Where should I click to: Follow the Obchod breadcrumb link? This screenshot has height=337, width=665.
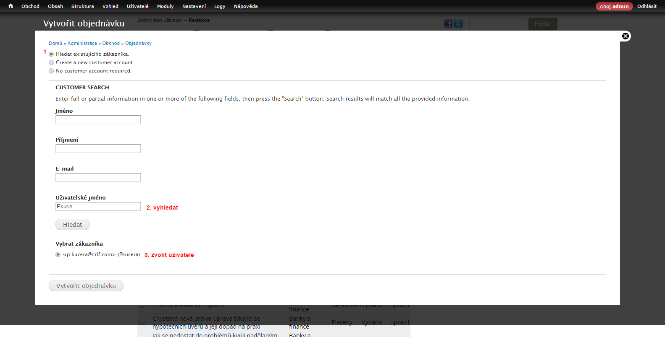[111, 43]
